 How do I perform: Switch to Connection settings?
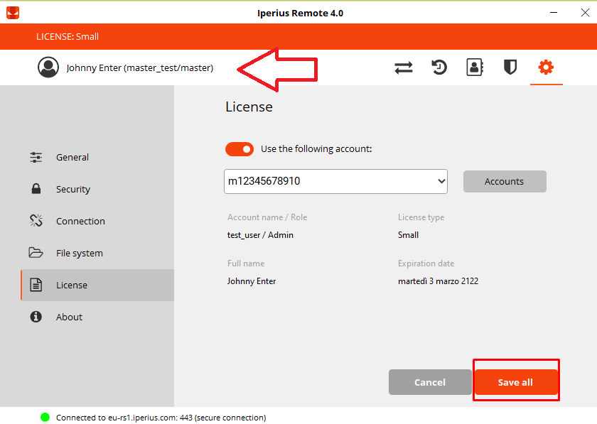(97, 221)
